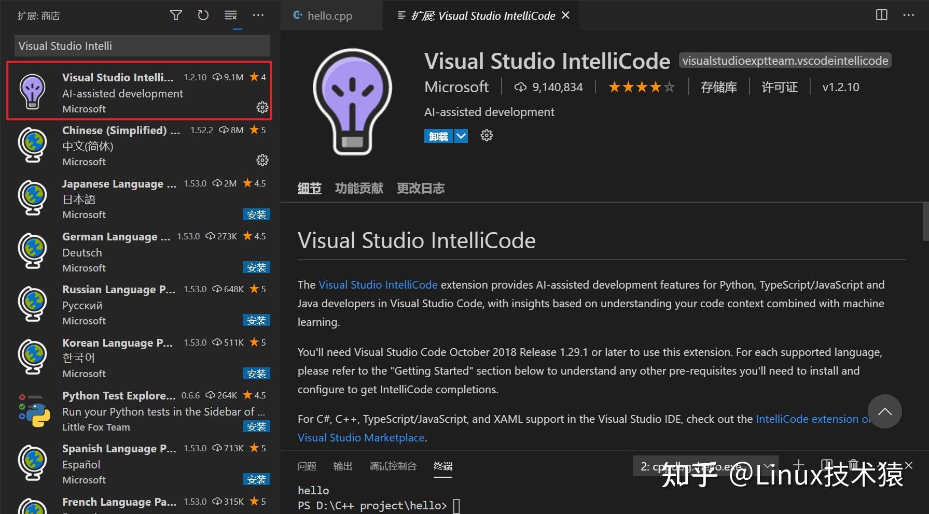Click the split editor icon

[x=881, y=15]
